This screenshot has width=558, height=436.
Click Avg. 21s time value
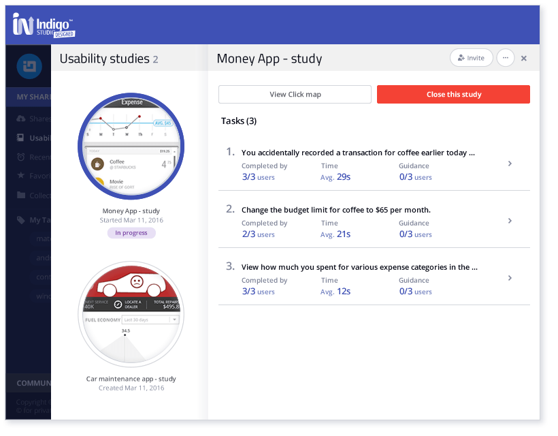click(x=335, y=234)
